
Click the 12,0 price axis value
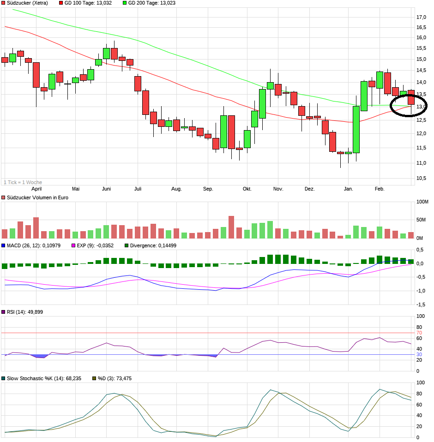[x=421, y=134]
